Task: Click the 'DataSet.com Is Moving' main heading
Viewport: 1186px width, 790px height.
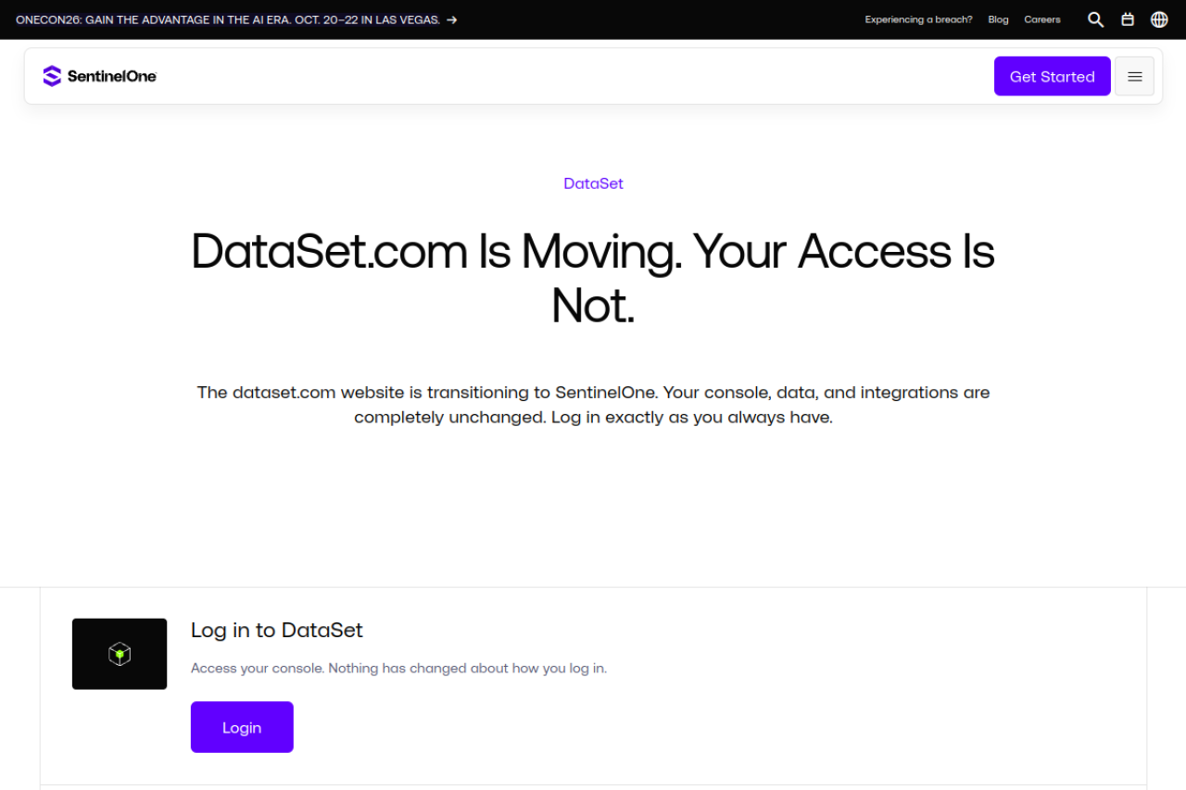Action: 593,278
